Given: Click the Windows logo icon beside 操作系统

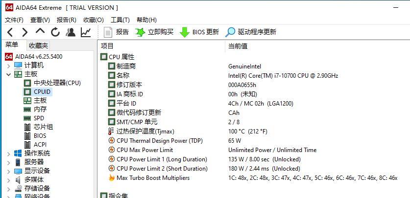Looking at the screenshot, I should (18, 154).
